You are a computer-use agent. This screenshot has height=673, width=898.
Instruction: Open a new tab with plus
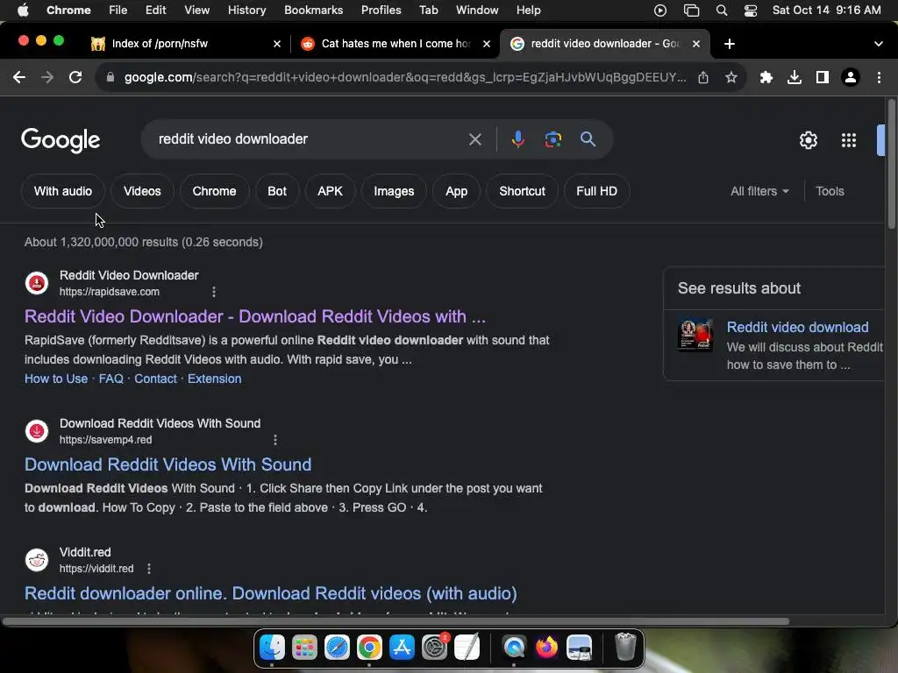coord(729,44)
